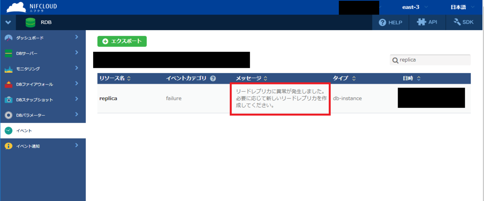Click the DBスナップショット camera icon
Viewport: 484px width, 201px height.
coord(8,100)
